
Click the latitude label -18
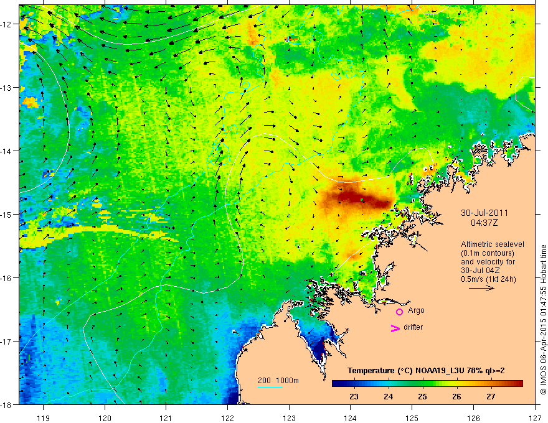[x=6, y=404]
